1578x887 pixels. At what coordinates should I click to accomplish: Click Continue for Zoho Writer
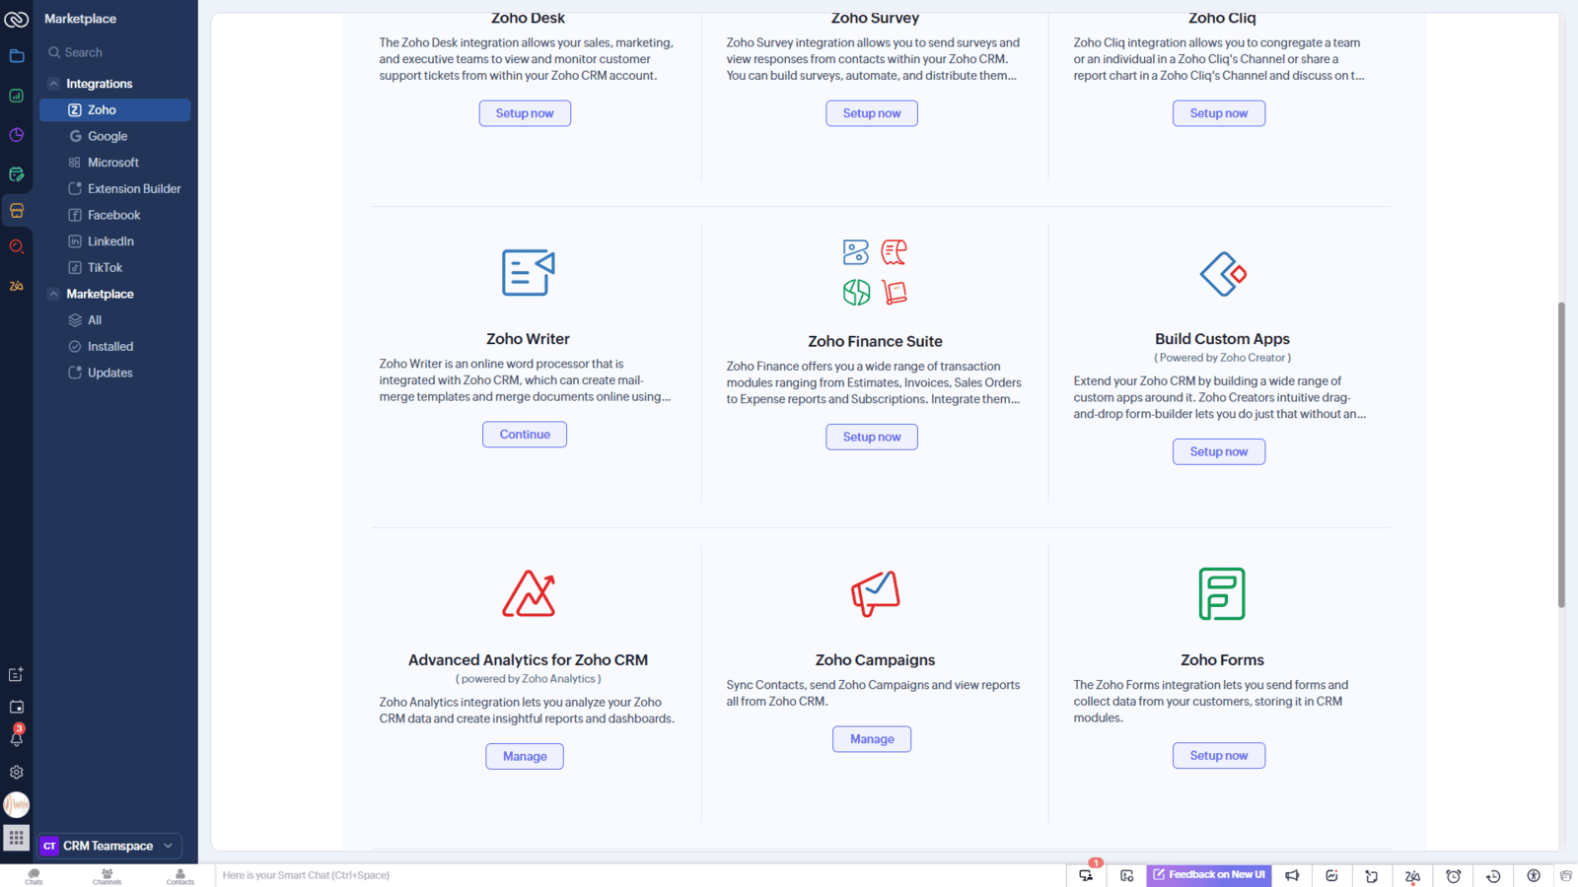click(x=524, y=435)
